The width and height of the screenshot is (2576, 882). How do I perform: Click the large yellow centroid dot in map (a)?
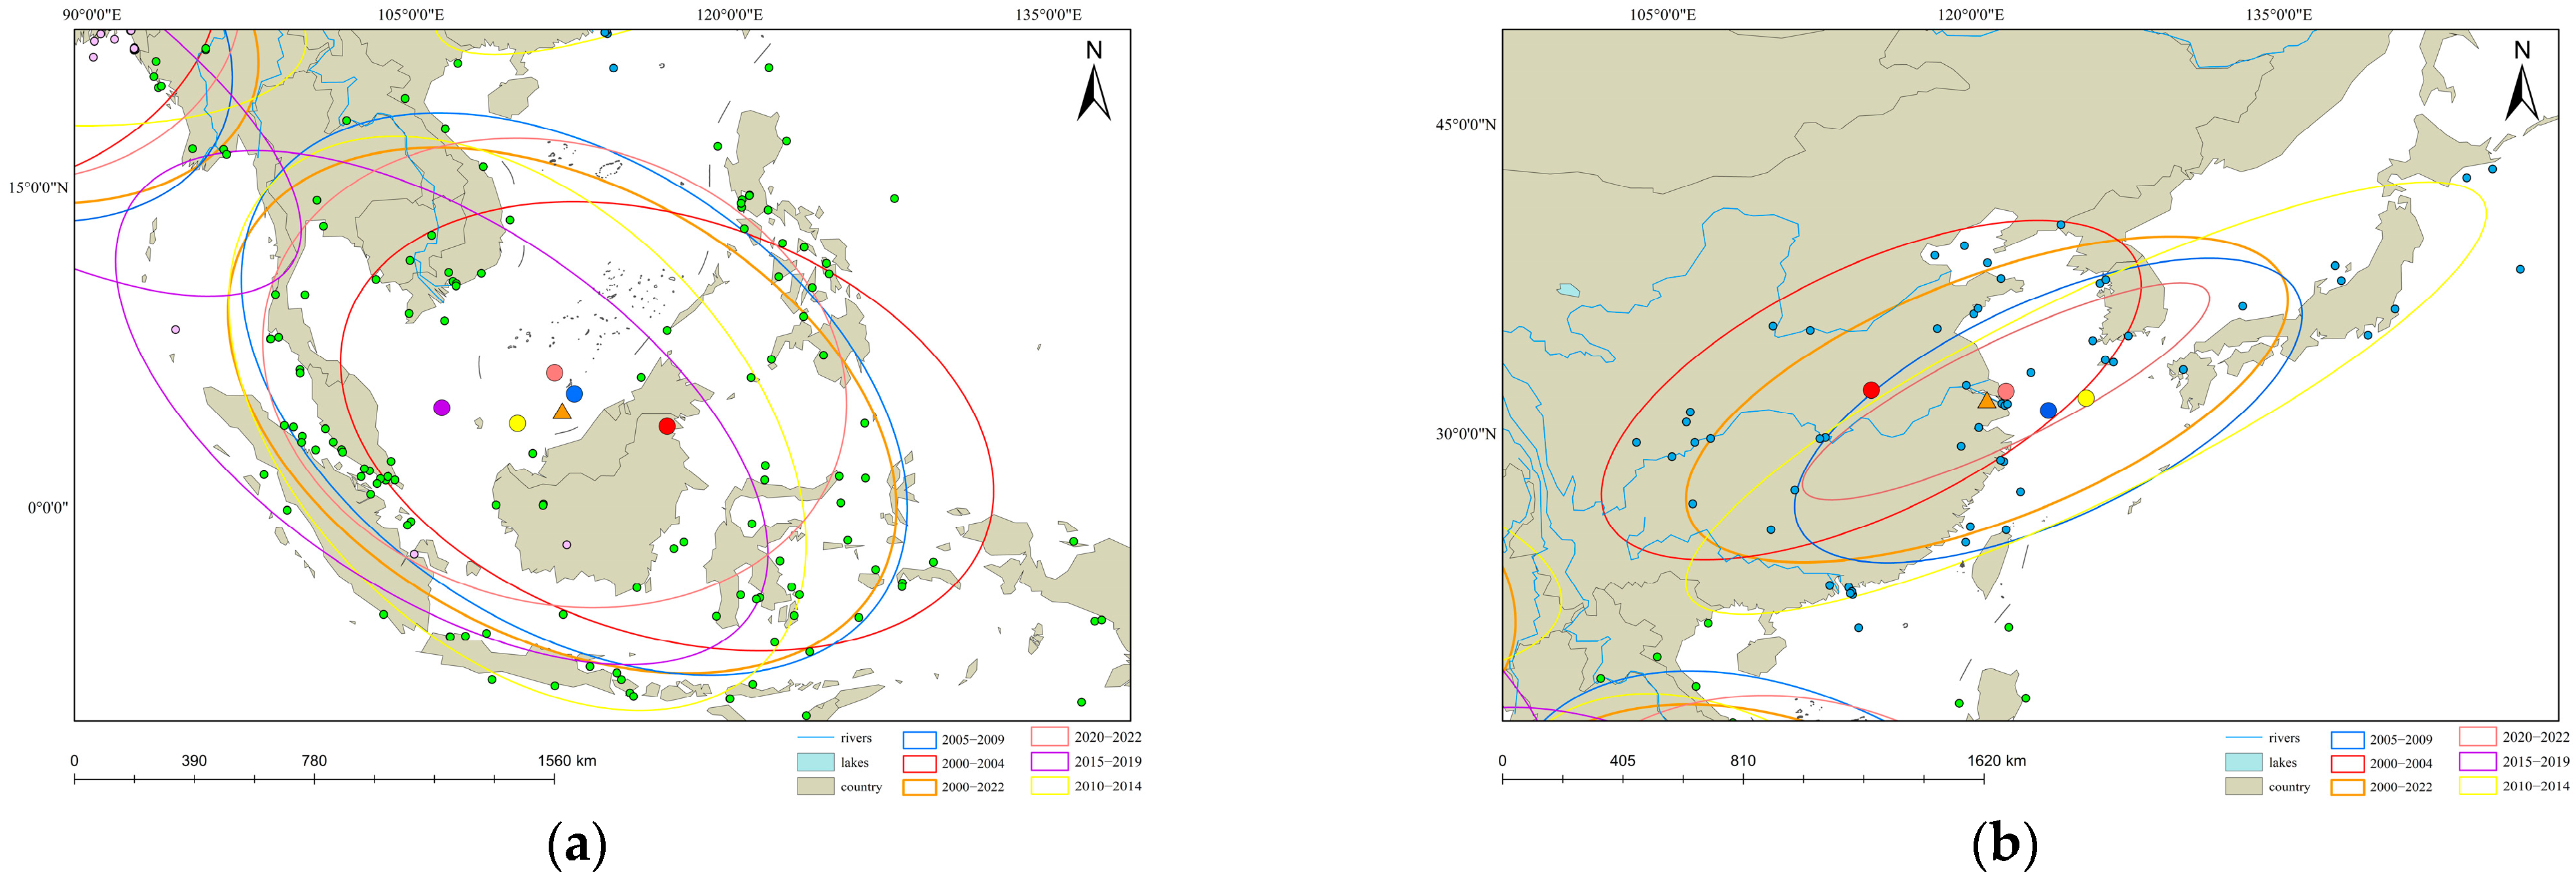point(517,423)
